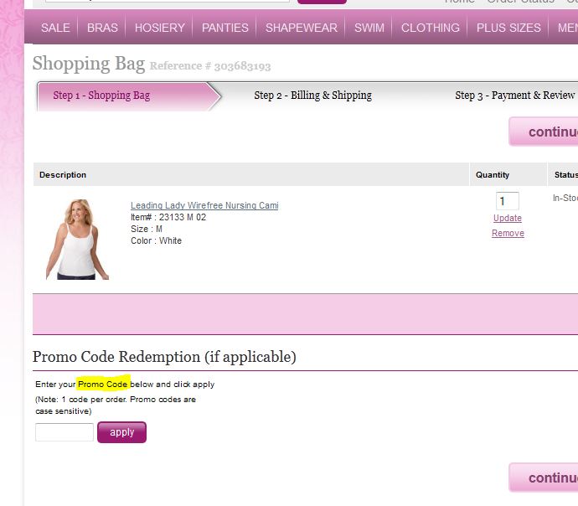Go to PLUS SIZES category

coord(508,28)
